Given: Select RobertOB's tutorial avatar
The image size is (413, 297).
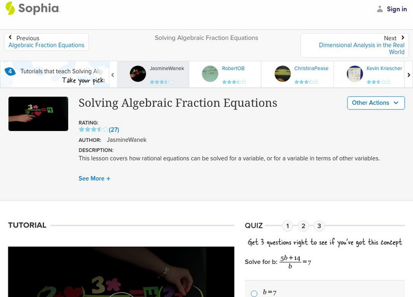Looking at the screenshot, I should coord(210,74).
